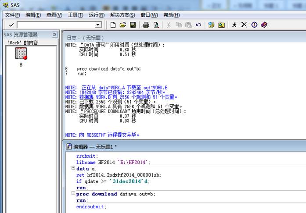Click the command submit checkmark button
This screenshot has width=306, height=213.
point(11,25)
